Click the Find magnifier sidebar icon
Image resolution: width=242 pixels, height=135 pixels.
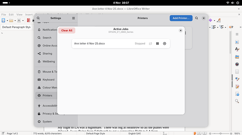coord(237,101)
